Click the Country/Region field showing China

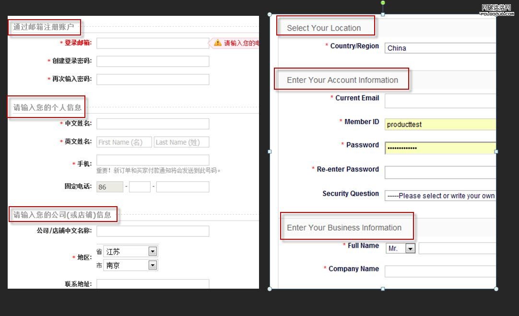tap(440, 48)
